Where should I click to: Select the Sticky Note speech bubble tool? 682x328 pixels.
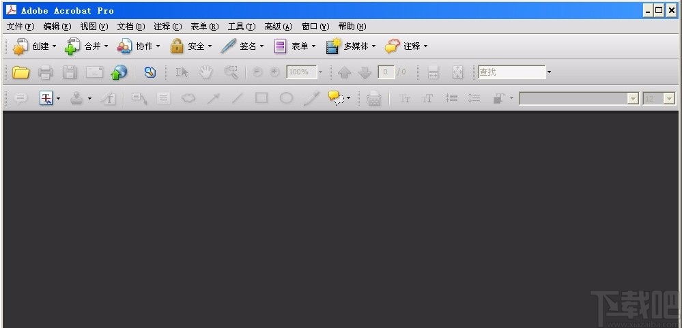coord(20,99)
